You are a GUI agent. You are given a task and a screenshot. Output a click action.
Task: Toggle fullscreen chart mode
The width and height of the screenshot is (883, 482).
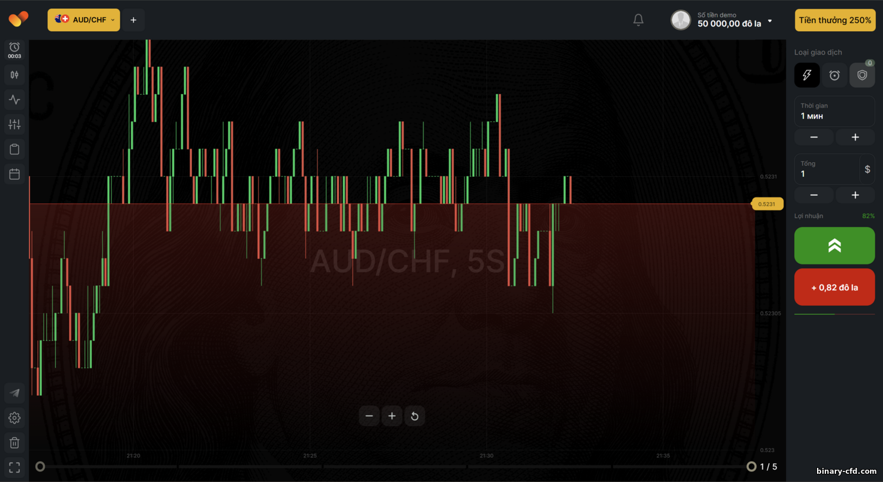click(x=14, y=467)
